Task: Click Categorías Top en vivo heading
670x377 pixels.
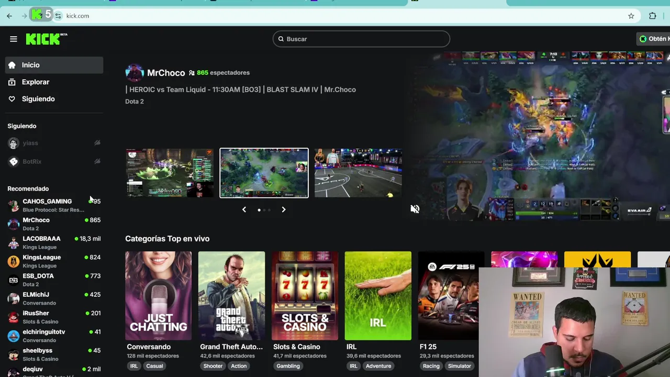Action: (x=167, y=239)
